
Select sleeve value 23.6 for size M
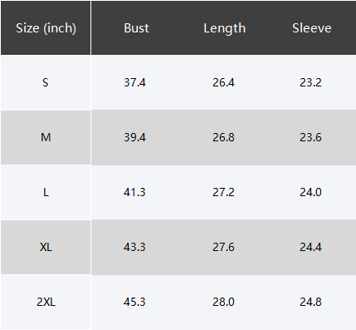click(310, 137)
